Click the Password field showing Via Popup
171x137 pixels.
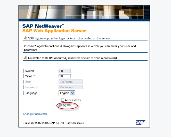(70, 87)
